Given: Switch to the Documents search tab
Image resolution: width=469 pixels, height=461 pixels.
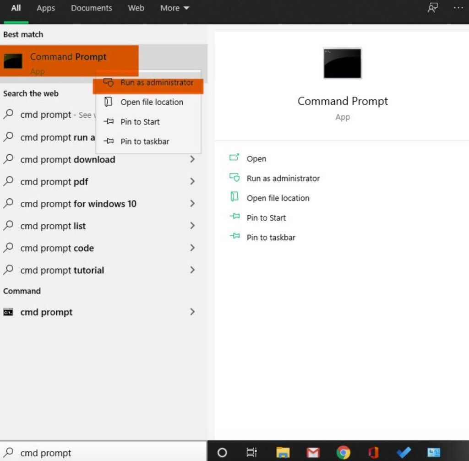Looking at the screenshot, I should click(91, 8).
